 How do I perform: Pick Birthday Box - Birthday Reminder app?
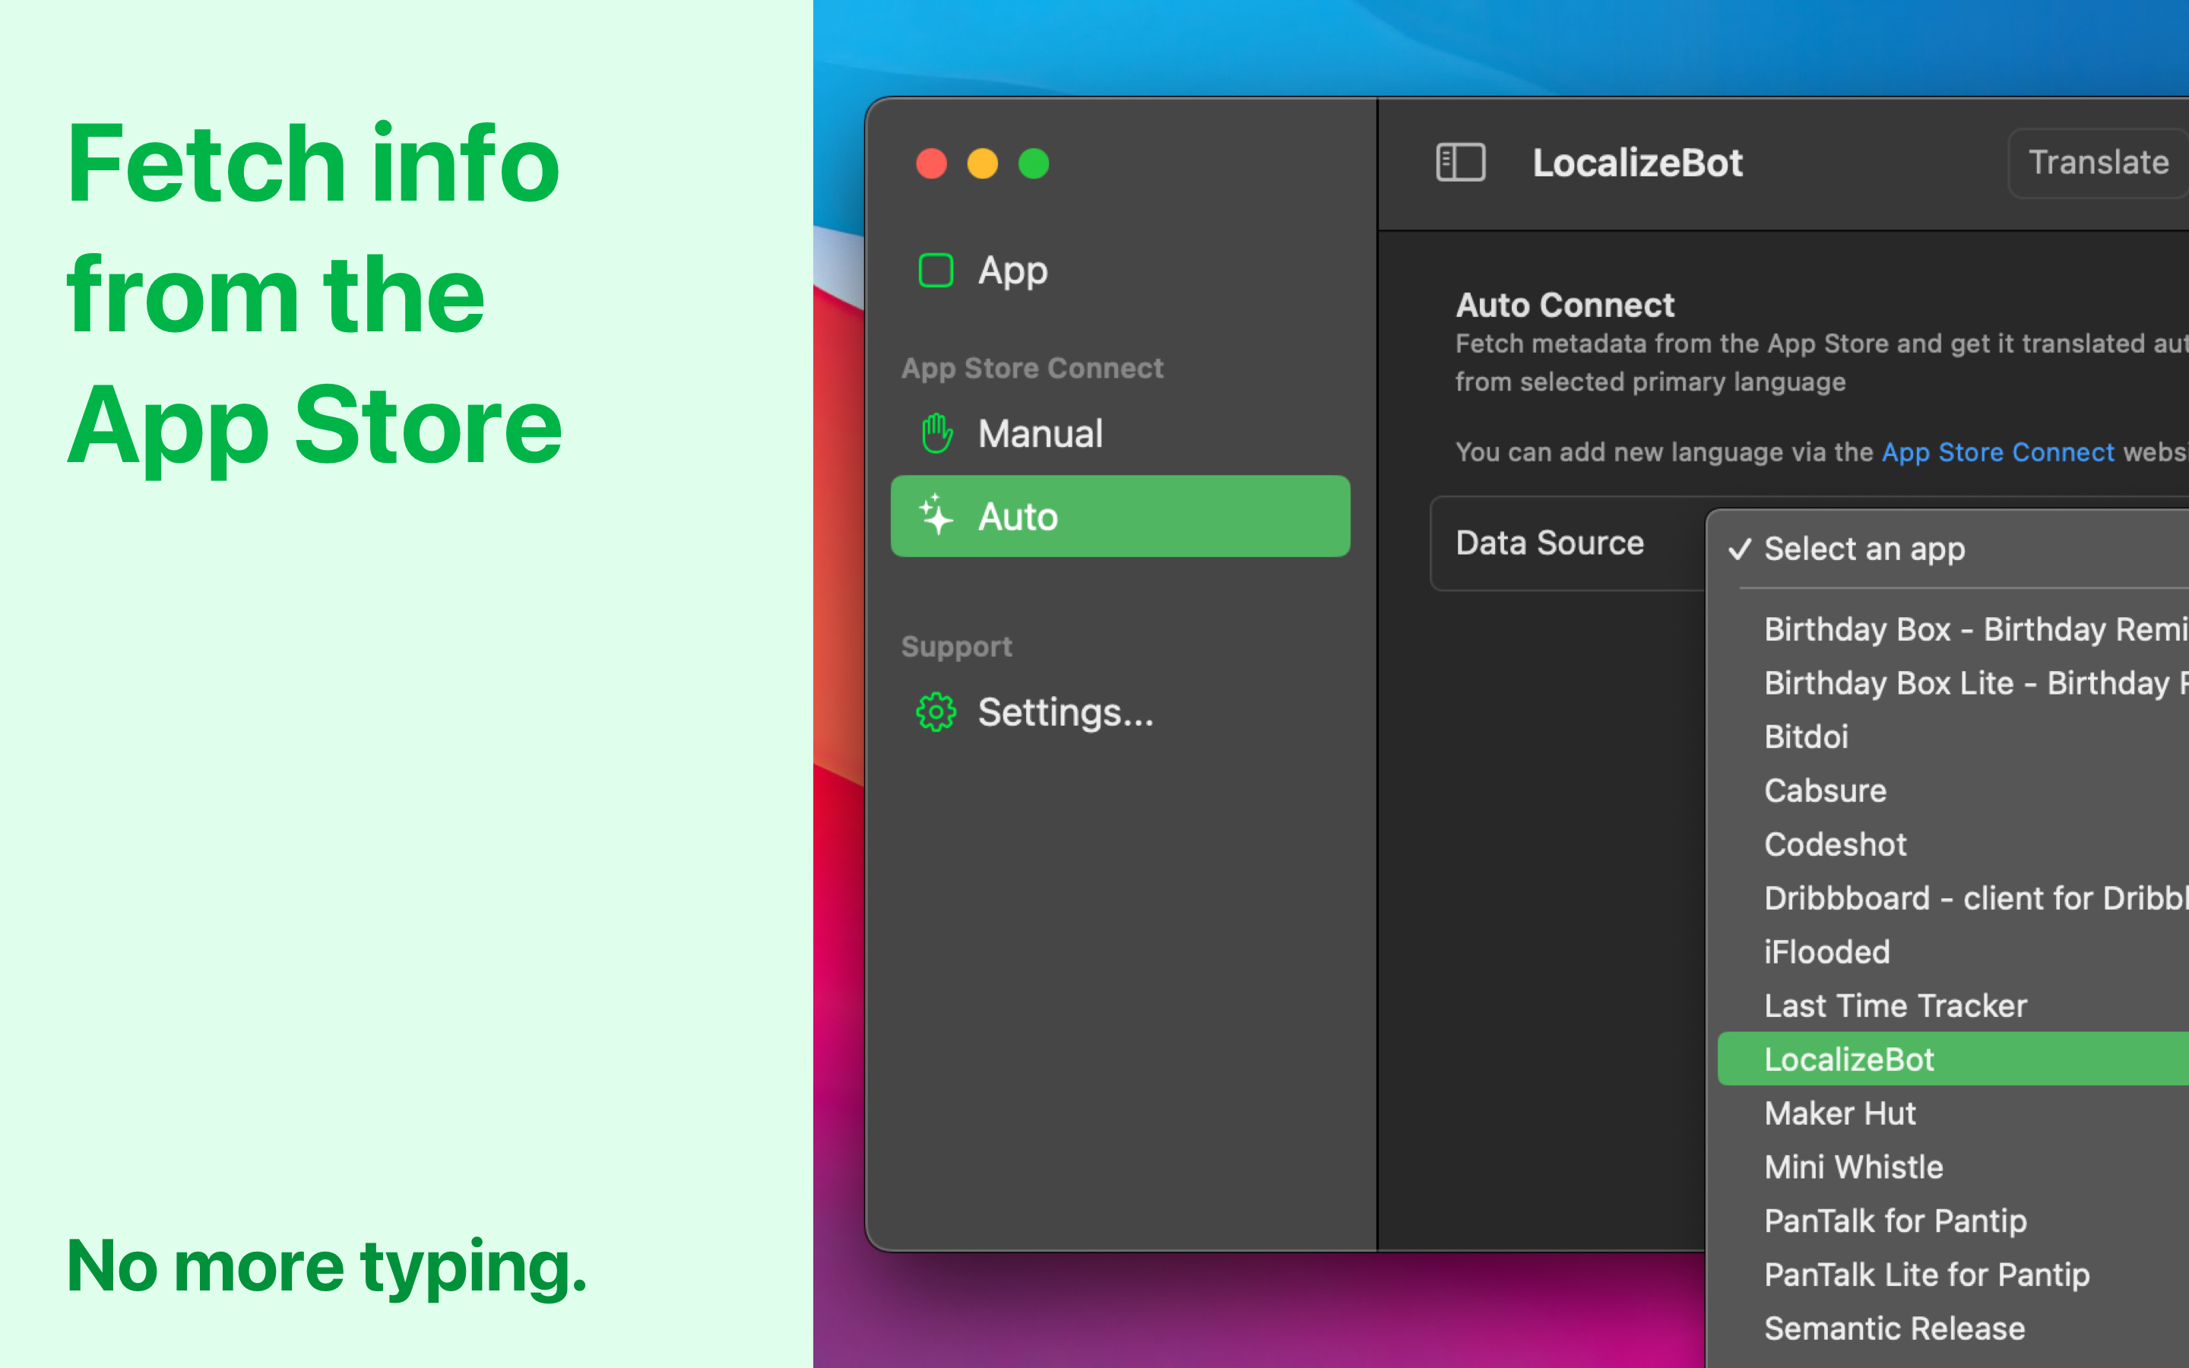click(1954, 629)
